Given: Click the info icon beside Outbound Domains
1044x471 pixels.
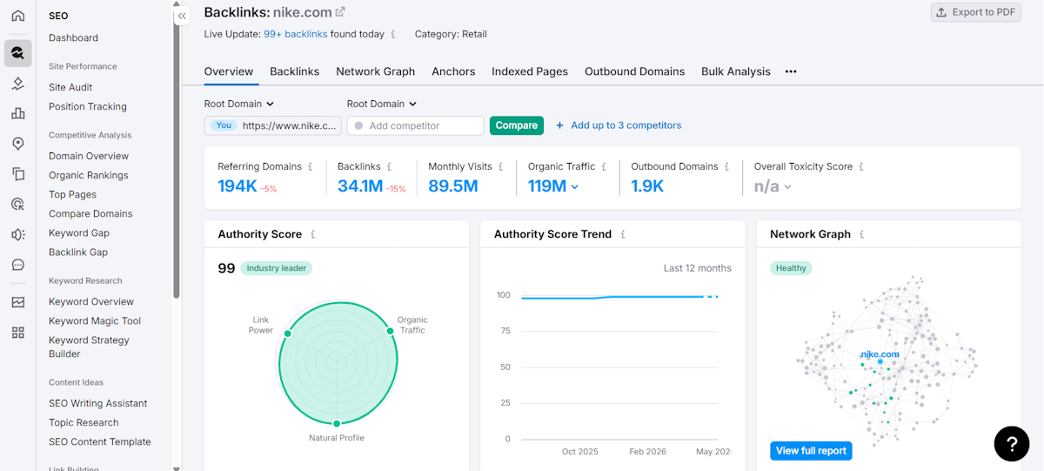Looking at the screenshot, I should pyautogui.click(x=727, y=166).
